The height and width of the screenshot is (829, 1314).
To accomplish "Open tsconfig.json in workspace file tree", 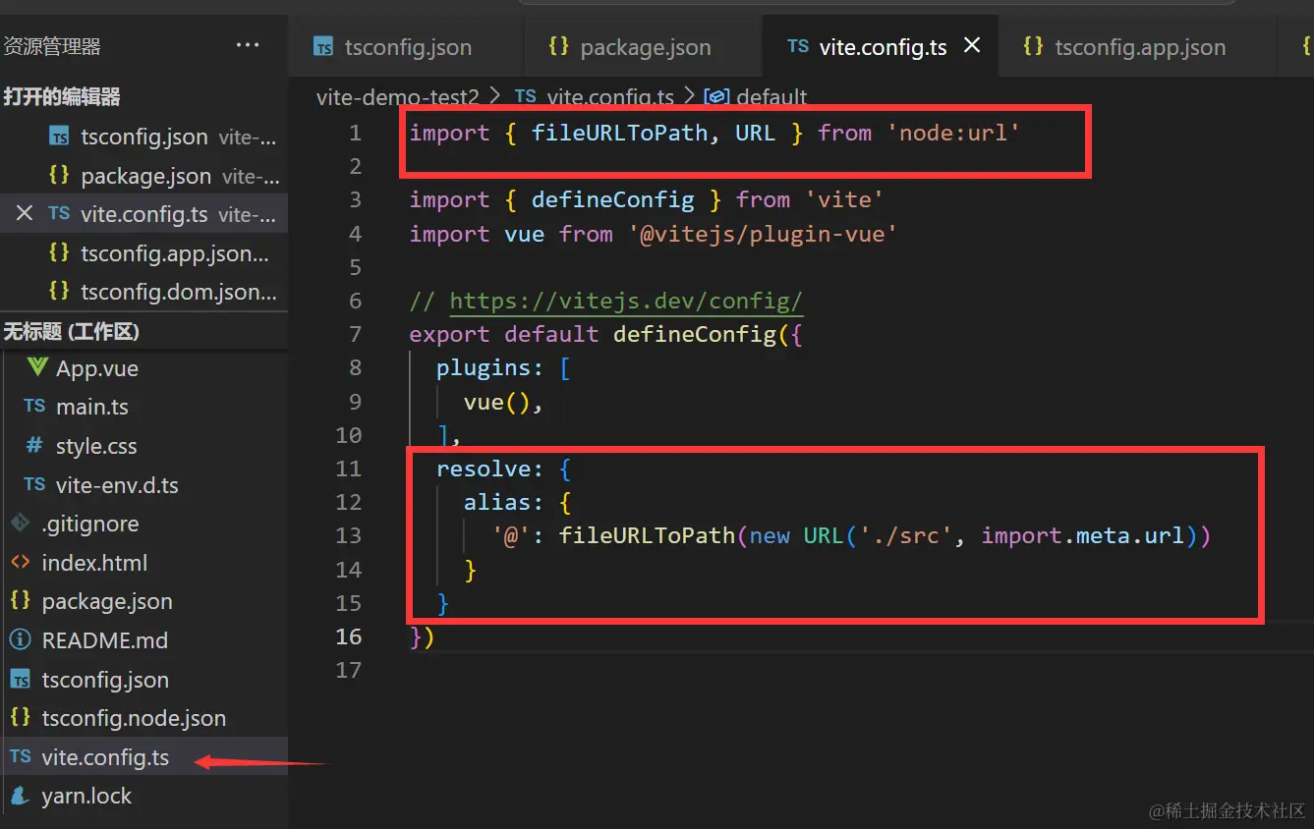I will tap(143, 680).
